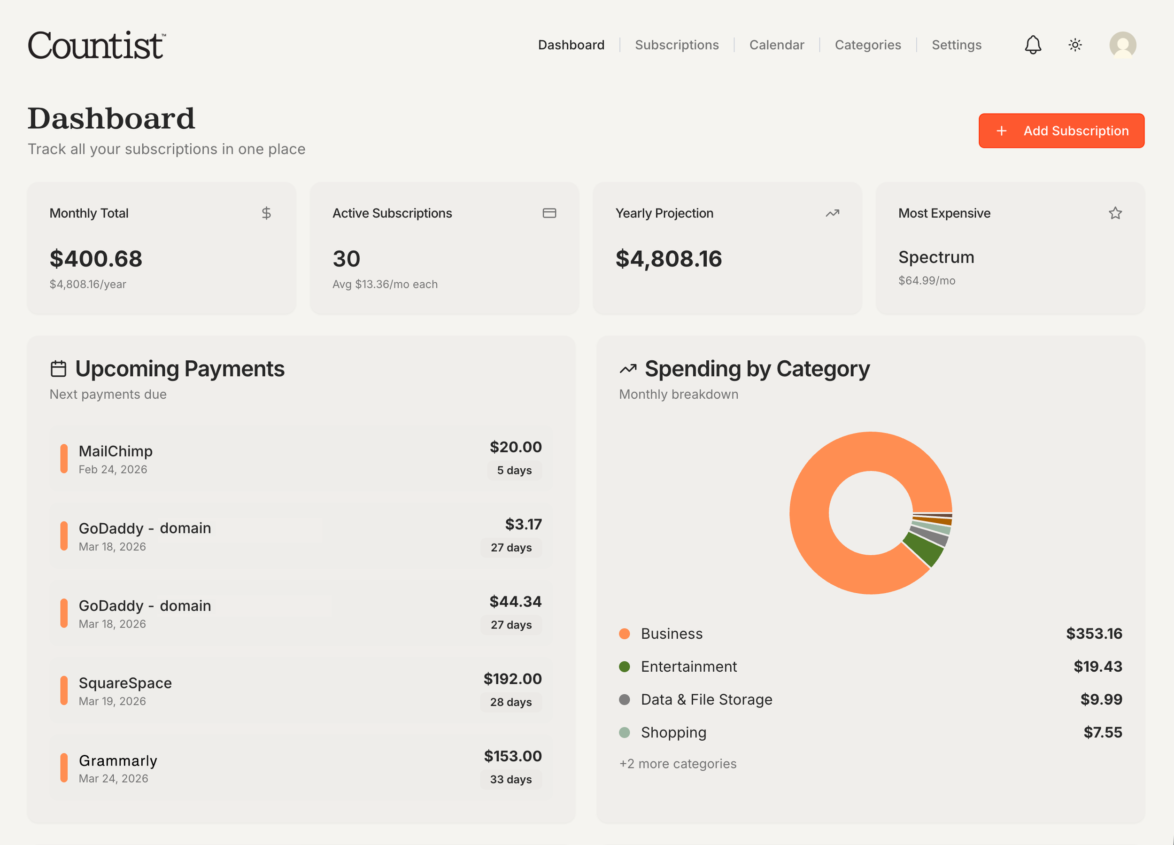Click the dollar icon on Monthly Total card
The height and width of the screenshot is (845, 1174).
[x=266, y=213]
